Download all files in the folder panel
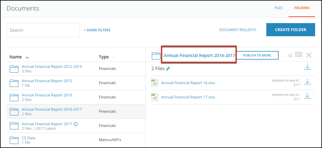This screenshot has height=148, width=322. click(307, 67)
